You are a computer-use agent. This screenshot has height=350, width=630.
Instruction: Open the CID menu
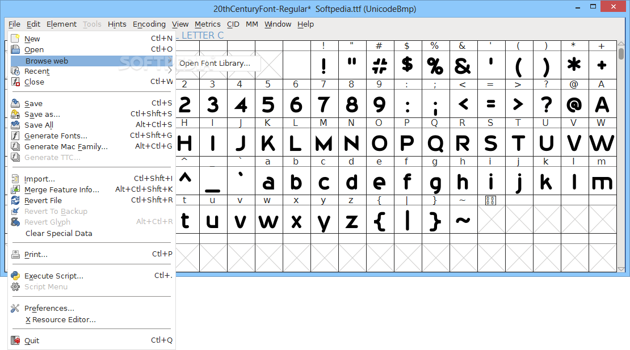click(233, 24)
